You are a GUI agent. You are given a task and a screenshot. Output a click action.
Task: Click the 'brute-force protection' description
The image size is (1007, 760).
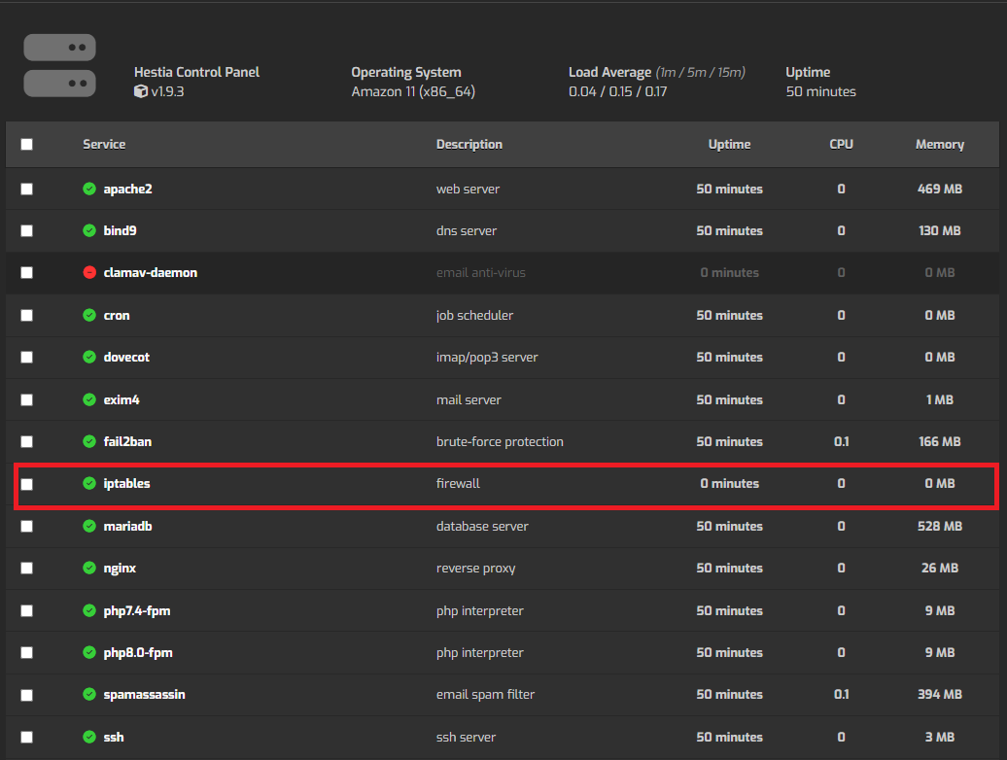click(500, 441)
